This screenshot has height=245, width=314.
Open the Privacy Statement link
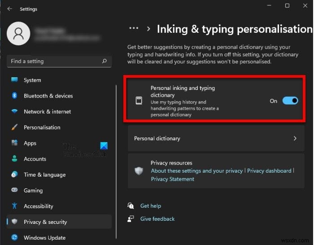tap(172, 179)
